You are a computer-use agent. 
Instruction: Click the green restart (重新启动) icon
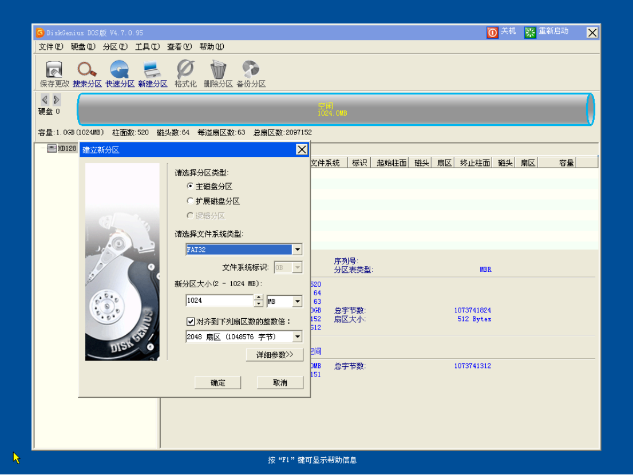pyautogui.click(x=529, y=32)
